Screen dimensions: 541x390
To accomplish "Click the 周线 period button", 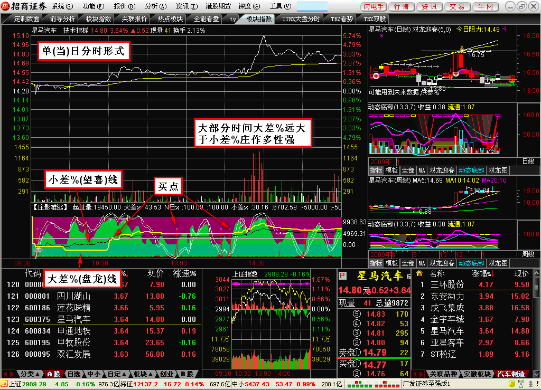I will coord(528,254).
